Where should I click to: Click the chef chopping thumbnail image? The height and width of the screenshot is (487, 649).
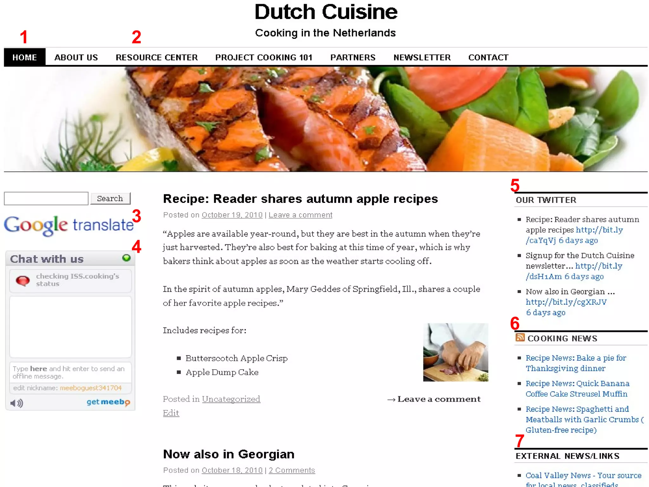click(x=455, y=352)
